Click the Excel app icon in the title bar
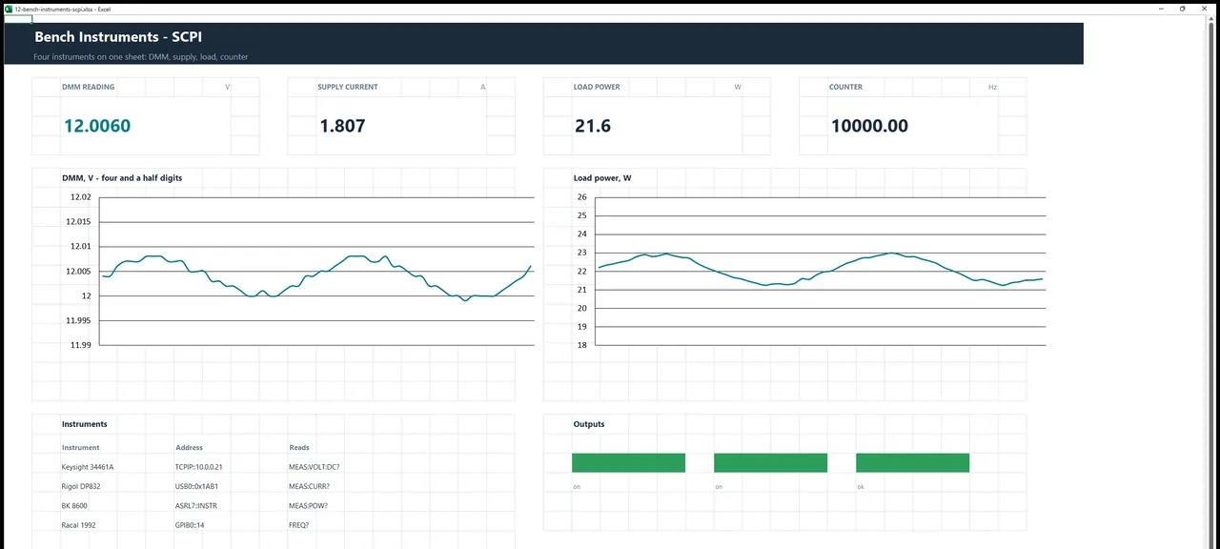This screenshot has height=549, width=1220. tap(9, 9)
